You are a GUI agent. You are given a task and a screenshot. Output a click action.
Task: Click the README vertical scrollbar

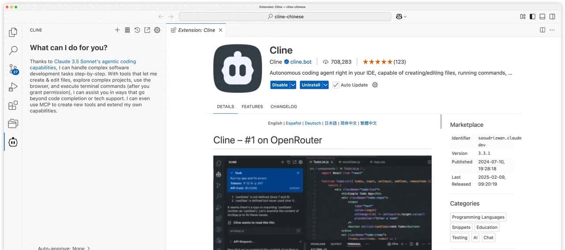click(441, 121)
